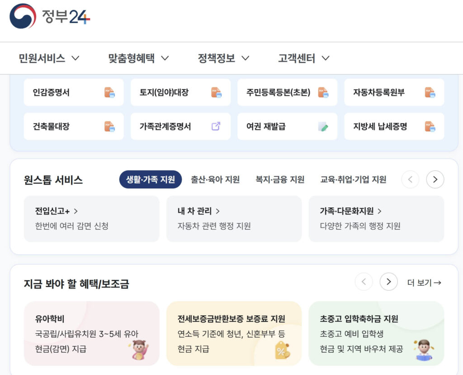Open the 건축물대장 service button

pos(74,126)
